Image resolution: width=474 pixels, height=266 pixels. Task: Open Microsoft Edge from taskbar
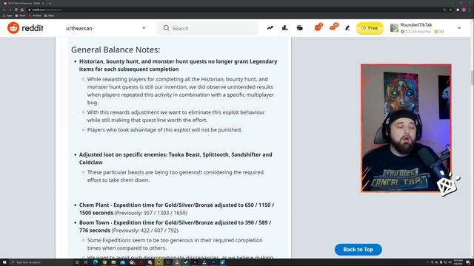(96, 262)
